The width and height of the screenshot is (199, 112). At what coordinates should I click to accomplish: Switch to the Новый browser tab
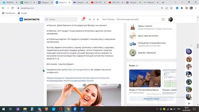pyautogui.click(x=81, y=2)
